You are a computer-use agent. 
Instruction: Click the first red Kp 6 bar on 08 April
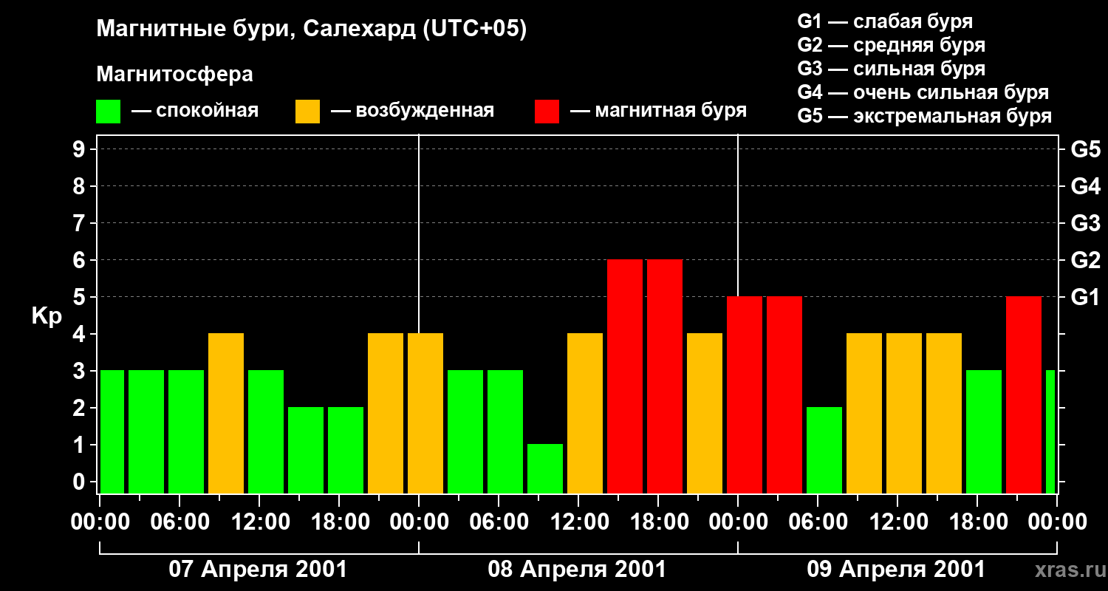pyautogui.click(x=625, y=376)
